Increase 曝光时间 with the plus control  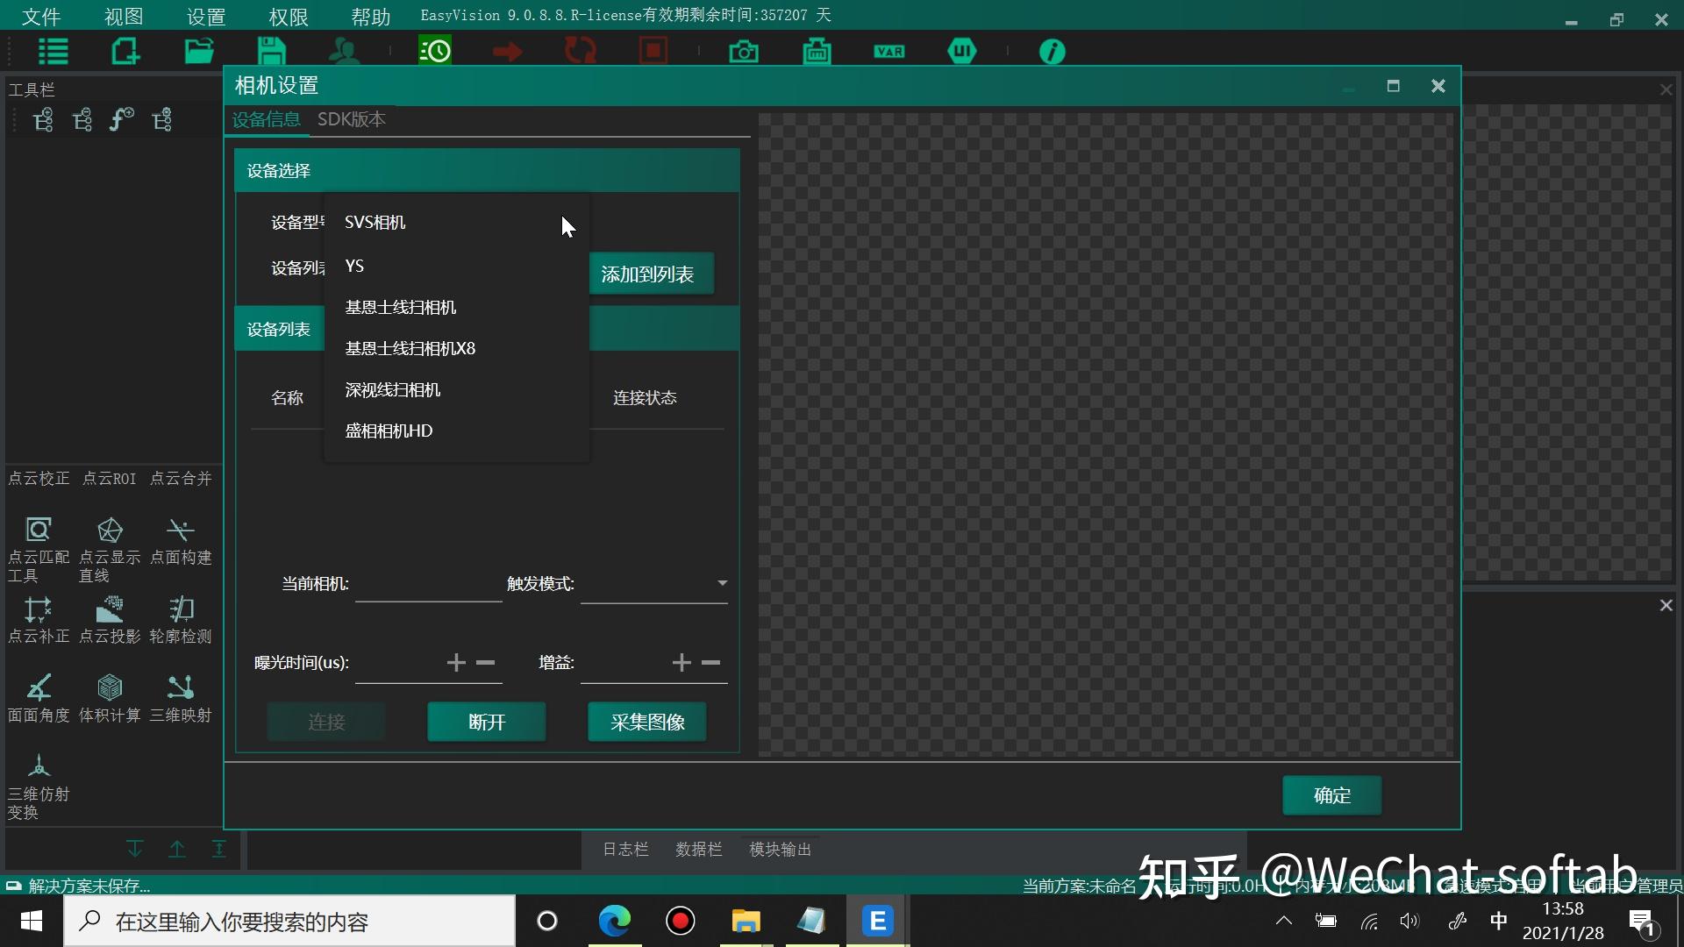pyautogui.click(x=455, y=663)
